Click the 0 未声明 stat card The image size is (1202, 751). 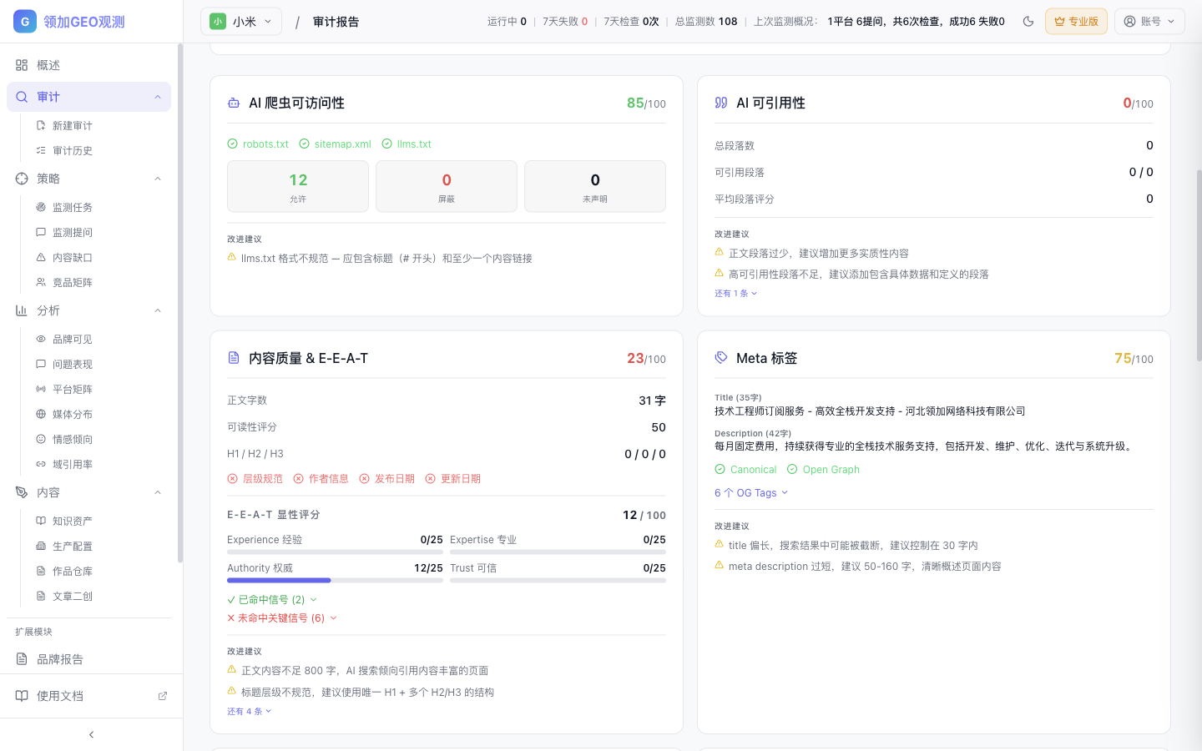point(595,186)
